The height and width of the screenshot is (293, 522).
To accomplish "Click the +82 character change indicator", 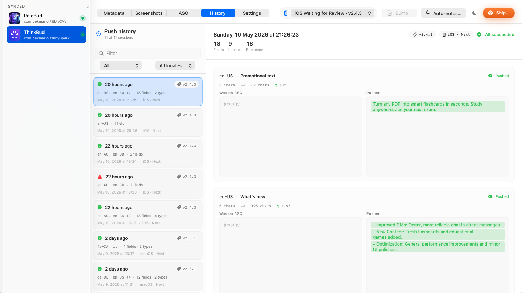I will pos(281,85).
